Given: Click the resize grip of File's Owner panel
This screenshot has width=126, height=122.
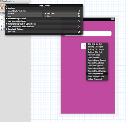Looking at the screenshot, I should tap(82, 34).
